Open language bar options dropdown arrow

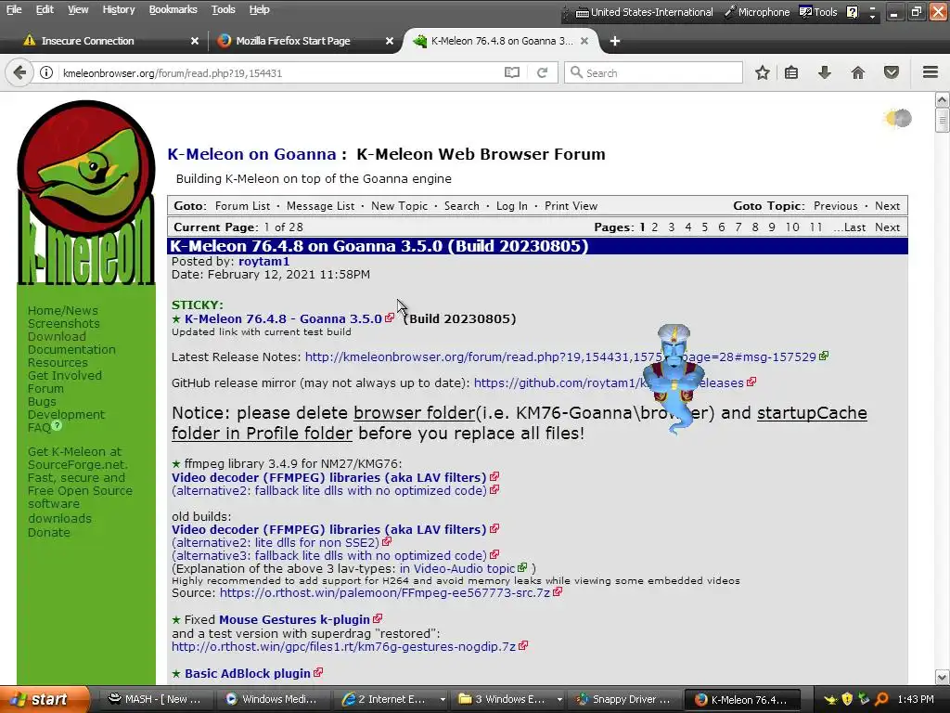pyautogui.click(x=872, y=17)
